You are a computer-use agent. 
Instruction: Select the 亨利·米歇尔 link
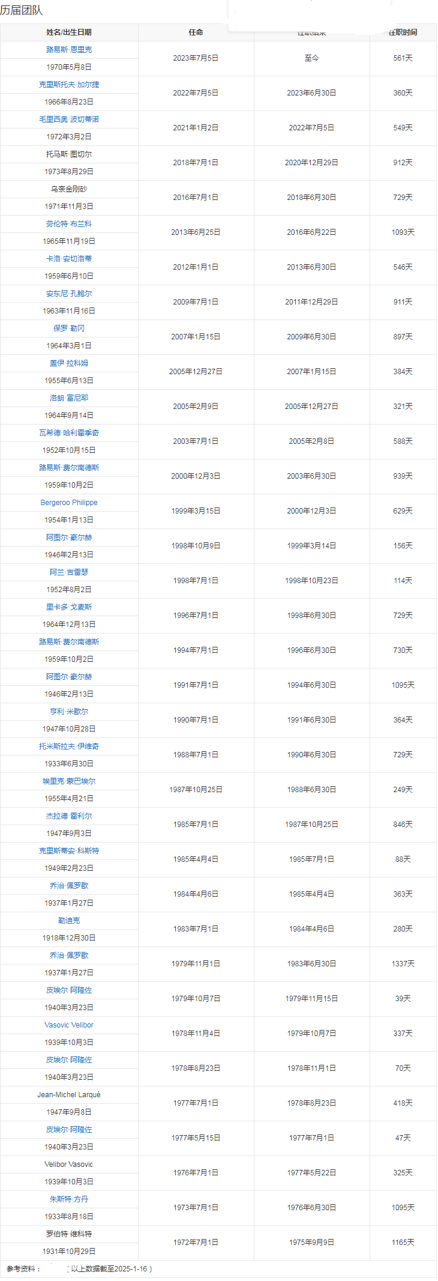pos(69,712)
